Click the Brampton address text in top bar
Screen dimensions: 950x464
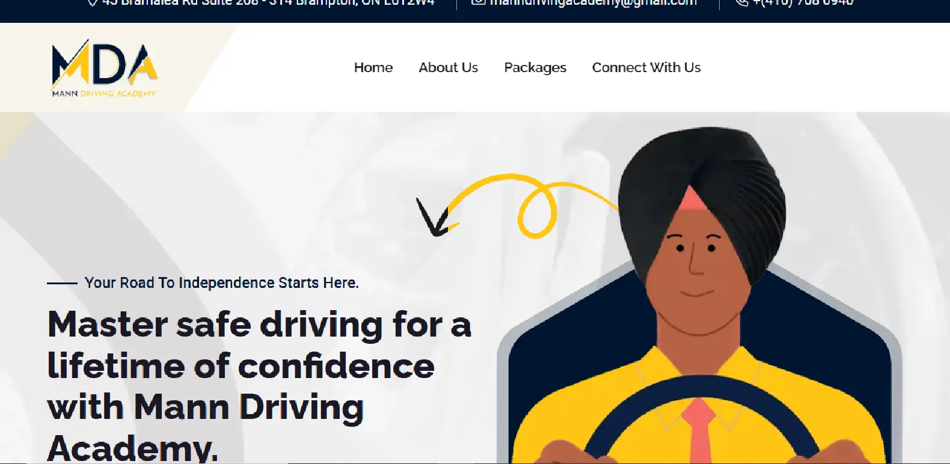click(268, 2)
